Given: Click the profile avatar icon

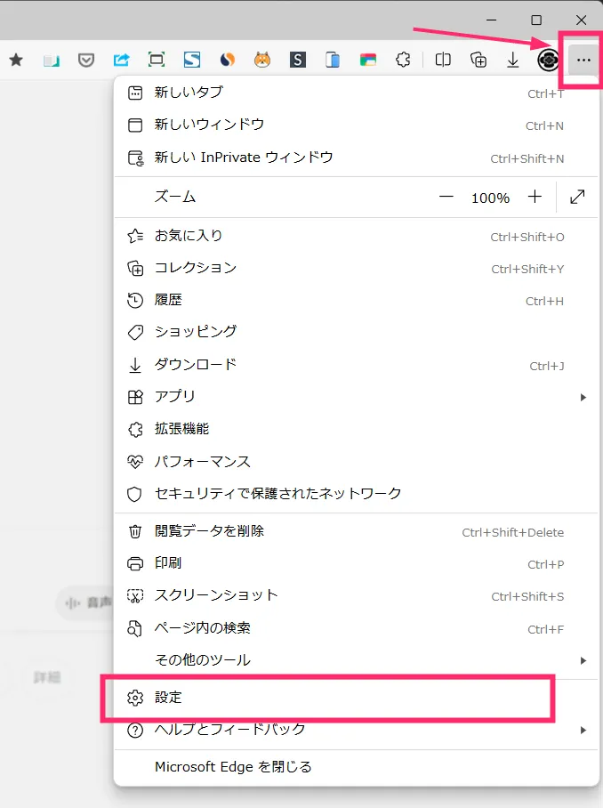Looking at the screenshot, I should 548,61.
